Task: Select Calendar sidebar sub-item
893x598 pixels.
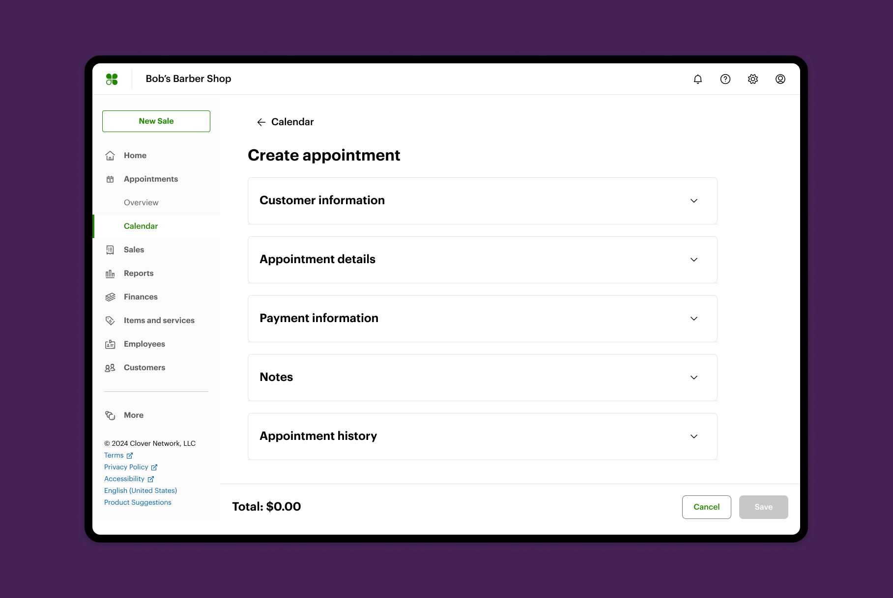Action: [x=156, y=226]
